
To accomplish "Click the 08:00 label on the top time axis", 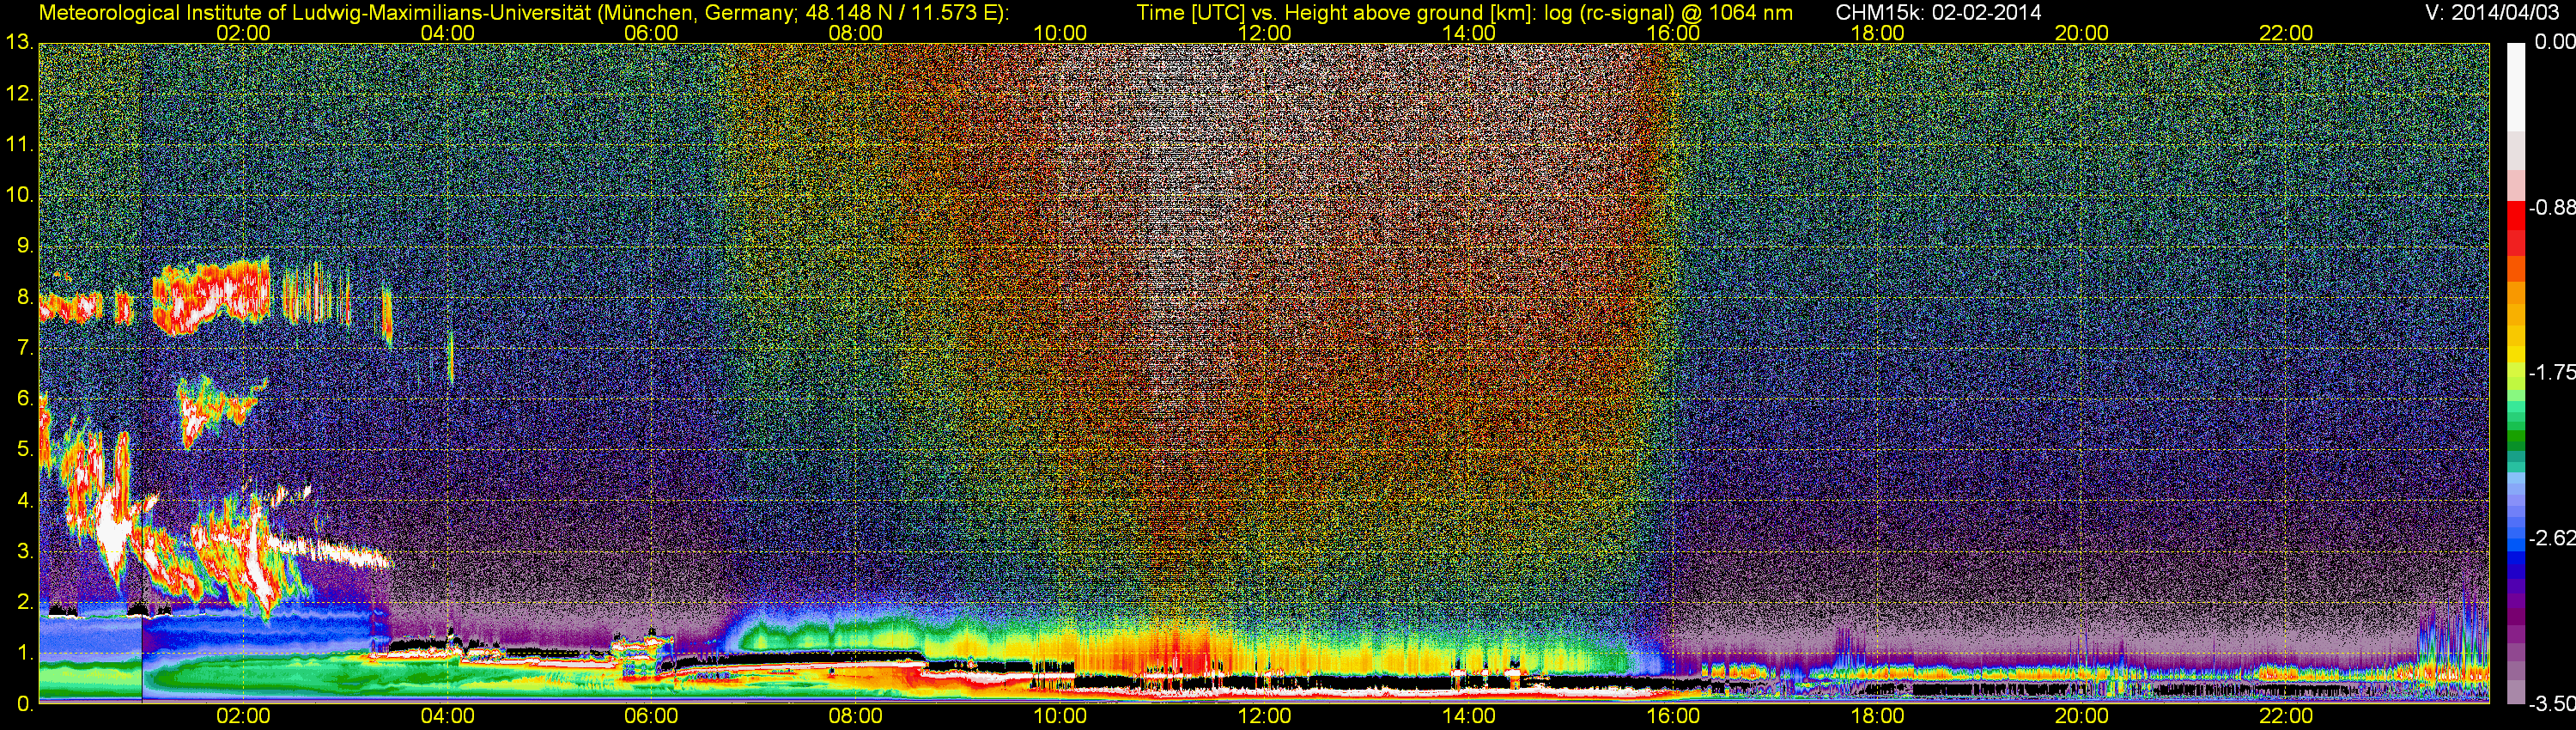I will 856,33.
